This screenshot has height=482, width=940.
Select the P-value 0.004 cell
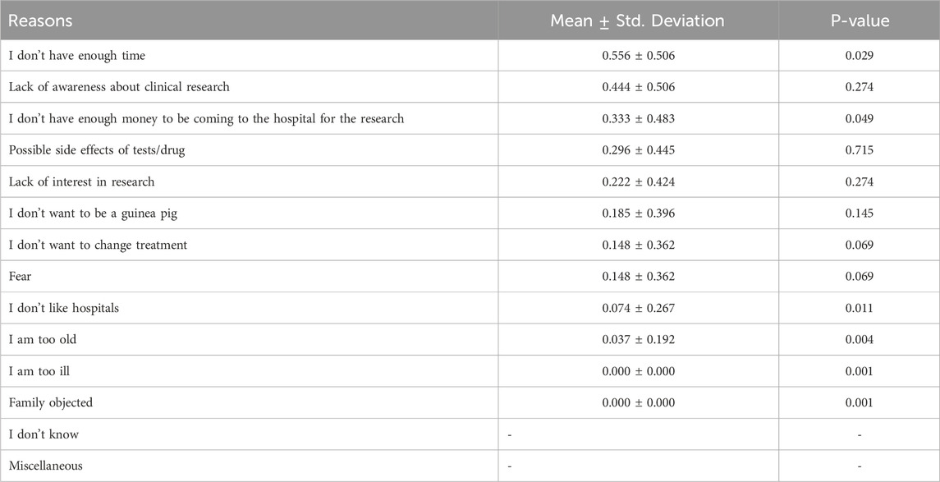tap(859, 340)
